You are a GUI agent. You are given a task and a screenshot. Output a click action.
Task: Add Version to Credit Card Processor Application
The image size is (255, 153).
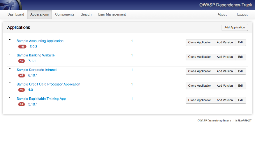click(225, 86)
